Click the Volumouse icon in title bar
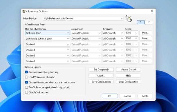The image size is (177, 112). [23, 11]
